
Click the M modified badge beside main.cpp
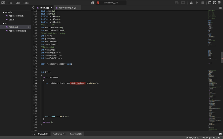click(28, 27)
